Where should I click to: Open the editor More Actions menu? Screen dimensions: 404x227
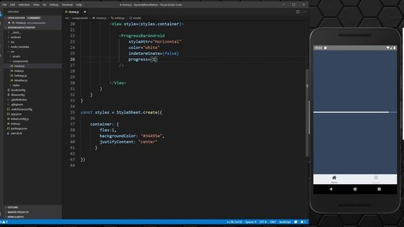[x=305, y=12]
